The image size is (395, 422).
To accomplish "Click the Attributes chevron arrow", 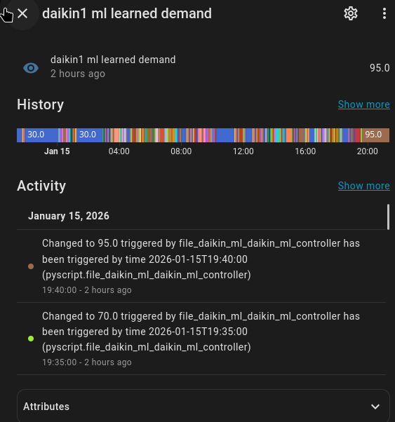I will 375,407.
